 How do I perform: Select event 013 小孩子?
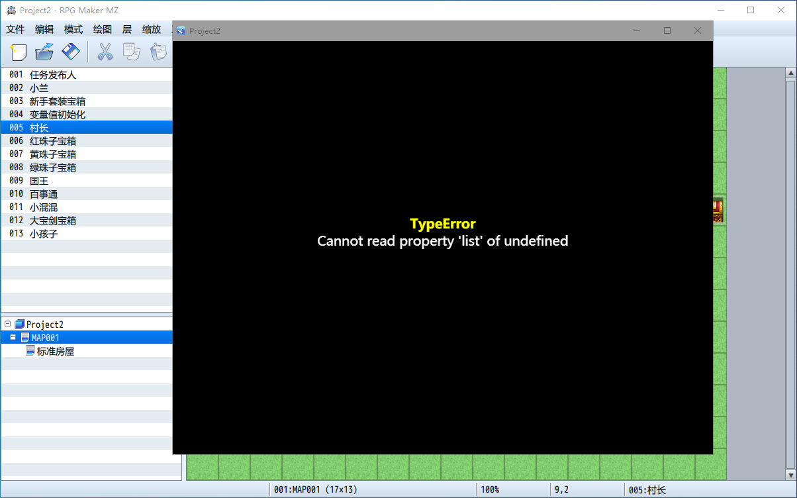point(87,234)
